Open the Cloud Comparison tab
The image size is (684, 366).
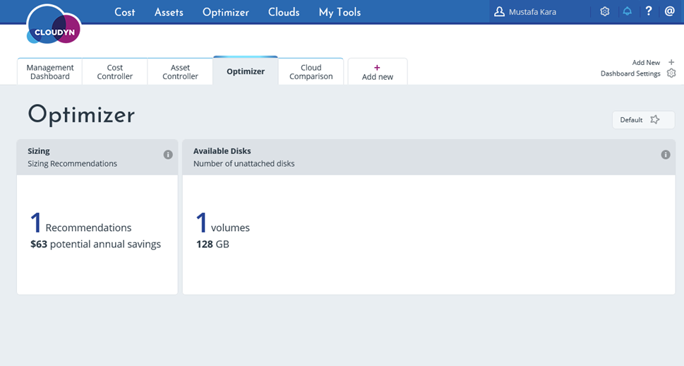311,72
